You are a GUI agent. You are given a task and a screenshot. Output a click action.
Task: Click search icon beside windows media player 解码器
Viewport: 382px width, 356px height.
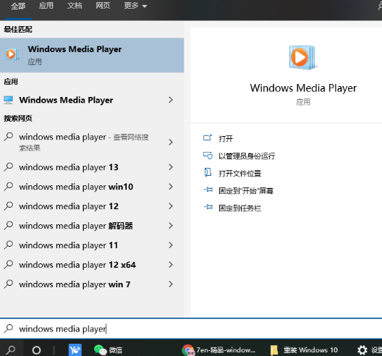[x=9, y=225]
